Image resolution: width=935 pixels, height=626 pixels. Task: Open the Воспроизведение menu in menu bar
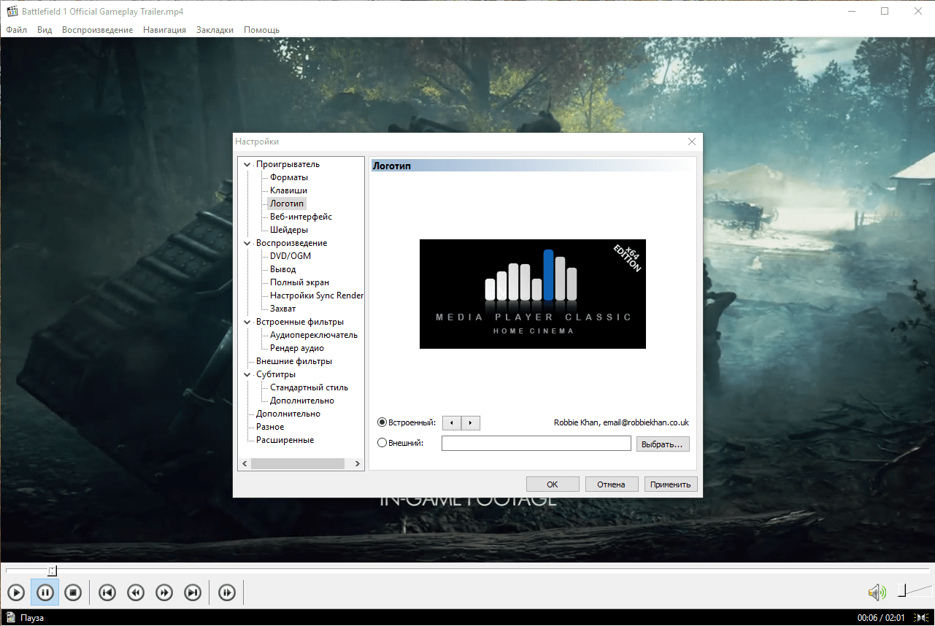[x=97, y=30]
